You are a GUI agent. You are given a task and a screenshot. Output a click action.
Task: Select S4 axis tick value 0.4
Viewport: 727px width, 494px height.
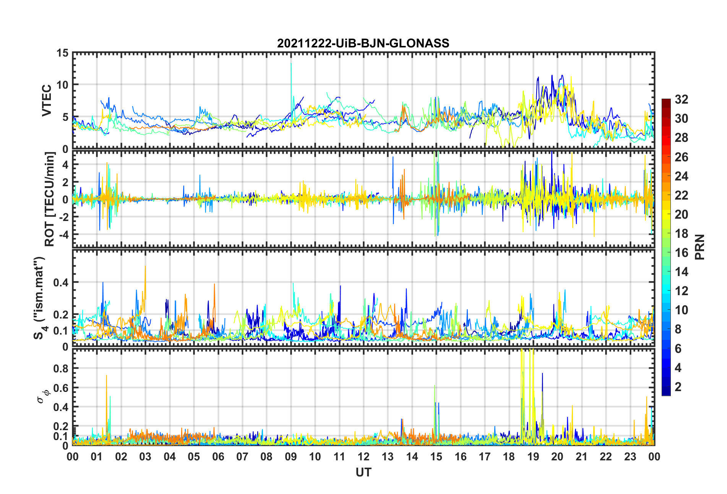tap(61, 283)
